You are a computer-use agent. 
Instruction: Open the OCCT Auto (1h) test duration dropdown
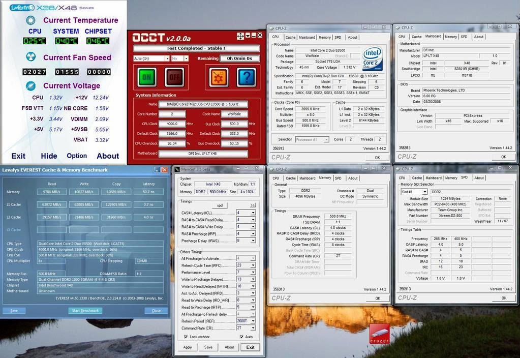pyautogui.click(x=167, y=58)
